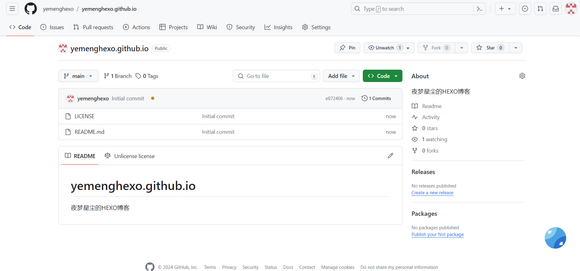Open the 1 Commits history link
Viewport: 580px width, 271px height.
pos(376,98)
